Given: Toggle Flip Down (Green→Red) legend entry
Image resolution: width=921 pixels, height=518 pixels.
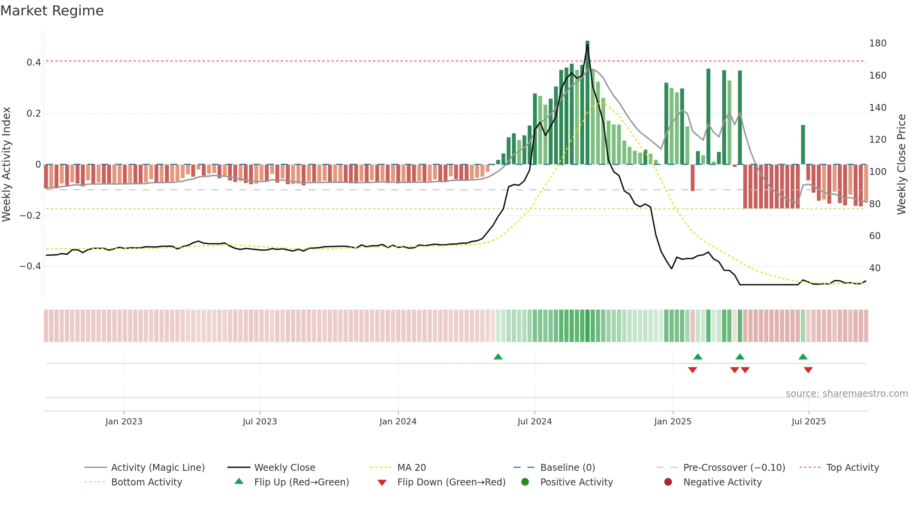Looking at the screenshot, I should tap(441, 482).
